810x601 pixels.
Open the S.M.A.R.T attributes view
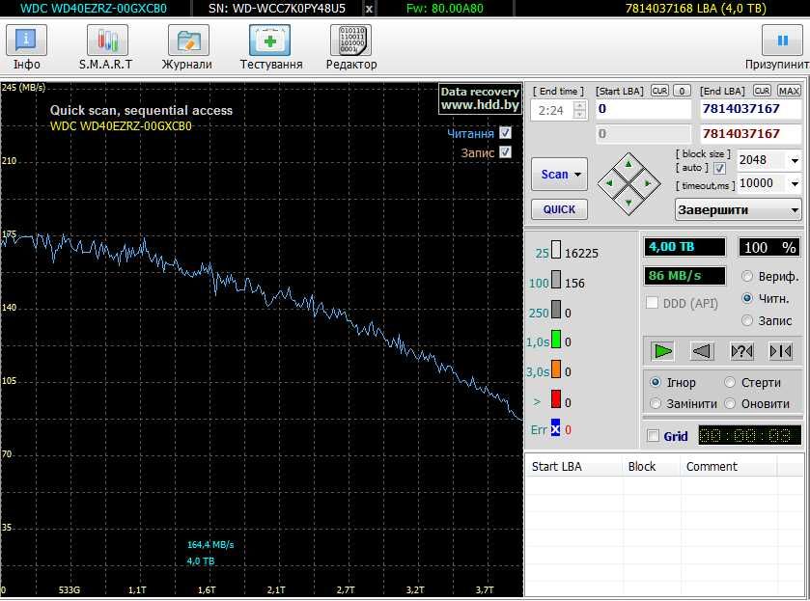tap(107, 41)
